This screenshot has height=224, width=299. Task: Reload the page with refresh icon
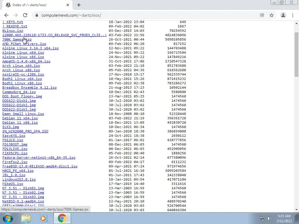[25, 15]
